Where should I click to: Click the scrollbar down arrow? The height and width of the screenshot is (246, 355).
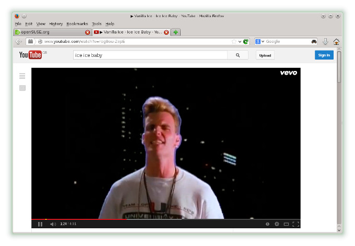(339, 230)
